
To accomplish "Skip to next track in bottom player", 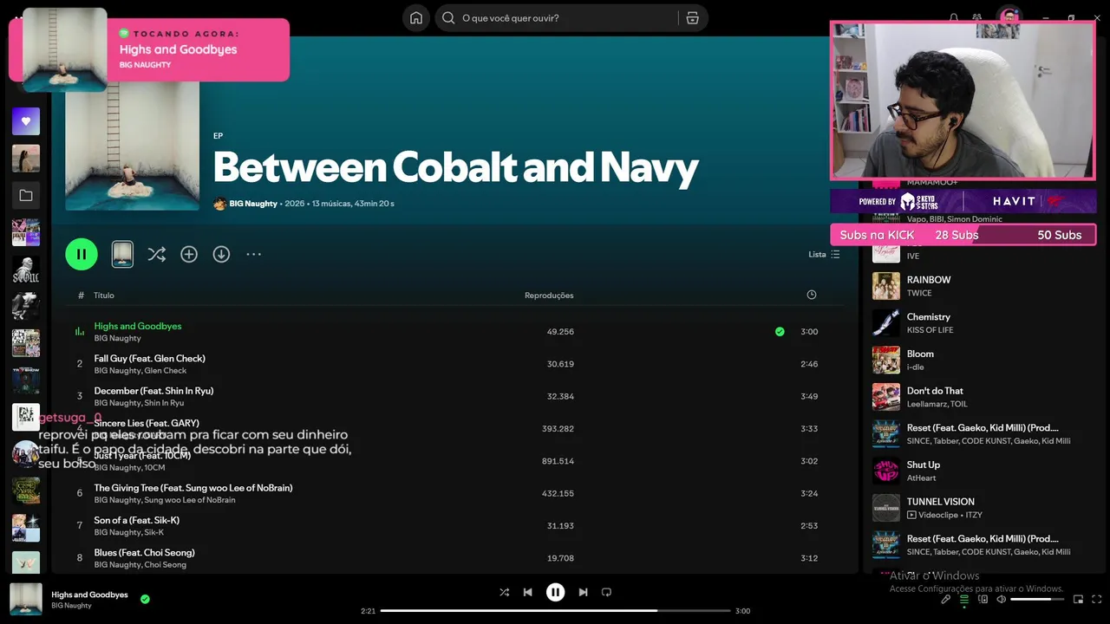I will pos(583,592).
